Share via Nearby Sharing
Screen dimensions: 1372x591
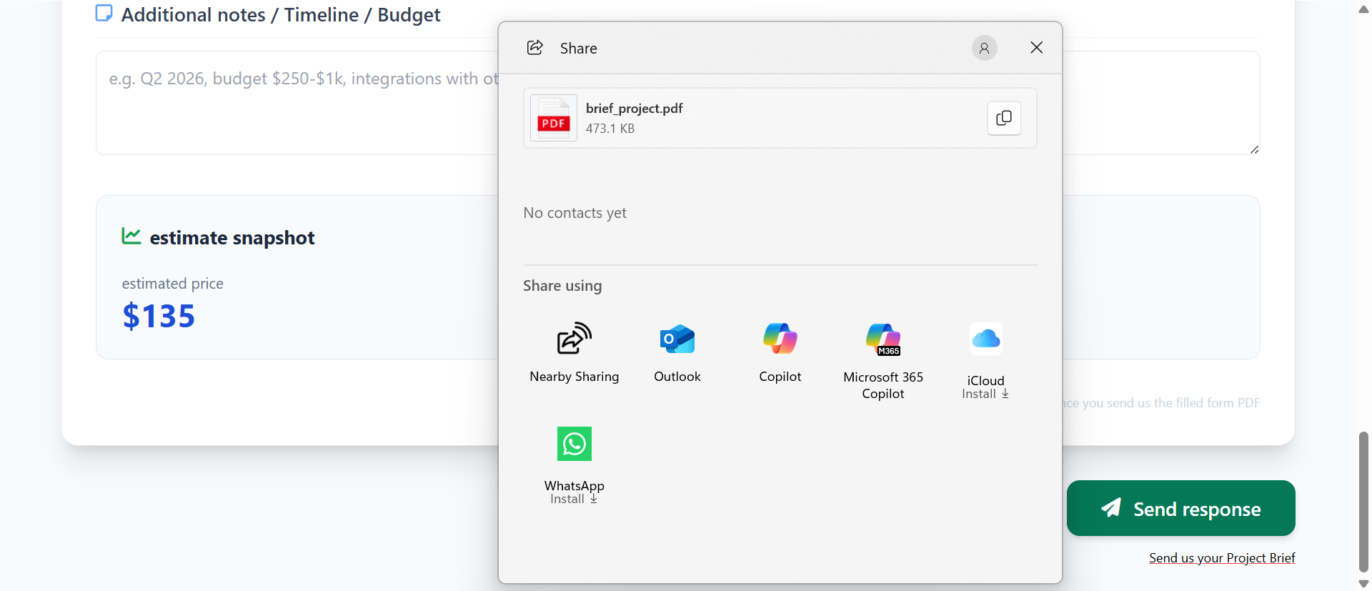click(x=574, y=352)
